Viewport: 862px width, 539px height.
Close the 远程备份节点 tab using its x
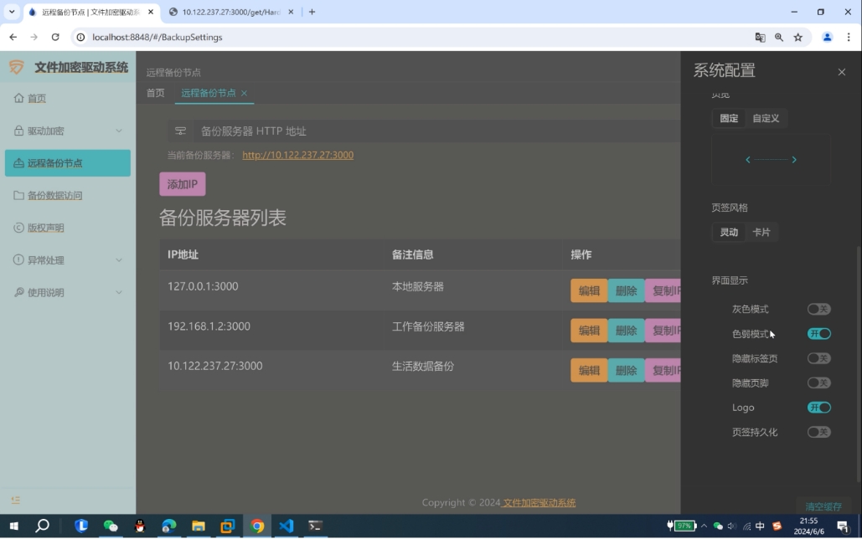click(245, 93)
